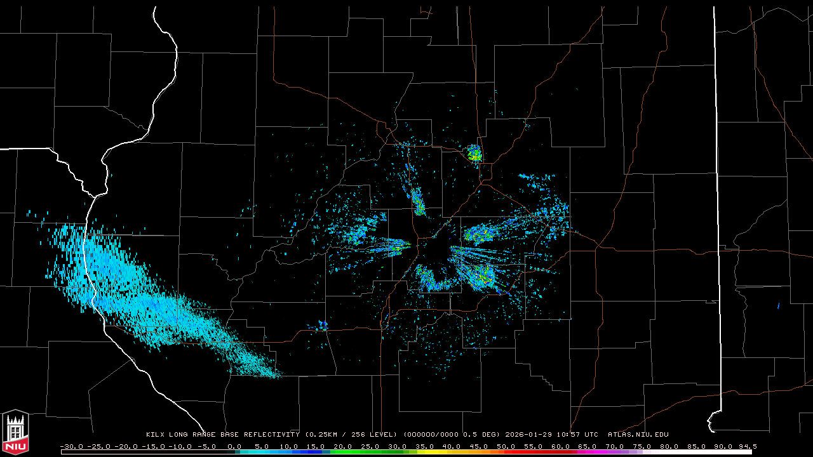Click the NIU castle logo
This screenshot has height=457, width=813.
point(15,432)
